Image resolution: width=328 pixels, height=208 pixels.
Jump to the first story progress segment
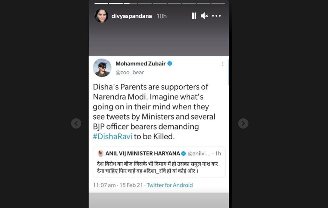(x=101, y=3)
